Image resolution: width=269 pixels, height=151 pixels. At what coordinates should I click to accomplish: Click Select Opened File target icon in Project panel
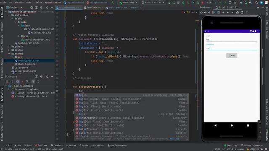32,8
